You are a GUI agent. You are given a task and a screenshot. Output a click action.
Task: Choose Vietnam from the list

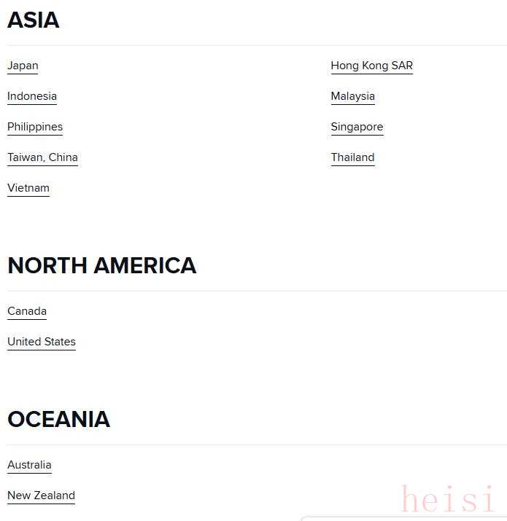(x=28, y=188)
